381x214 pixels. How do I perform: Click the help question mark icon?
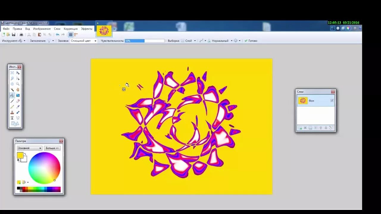pyautogui.click(x=360, y=28)
